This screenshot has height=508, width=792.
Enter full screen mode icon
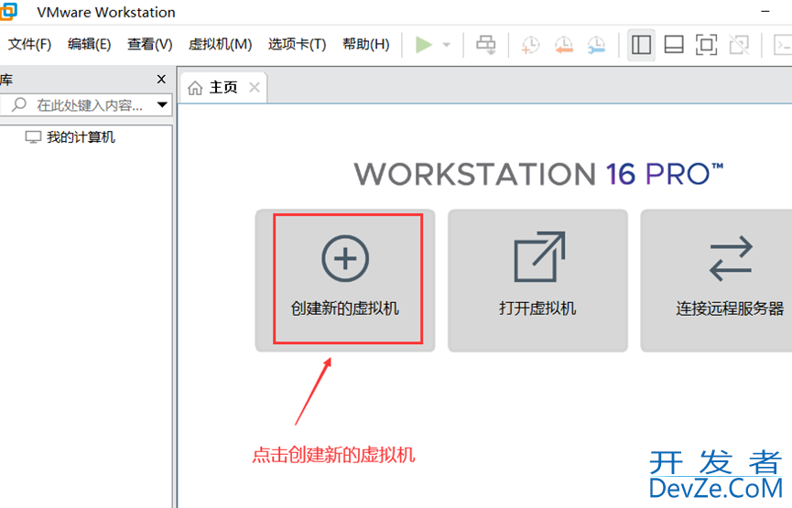tap(706, 45)
